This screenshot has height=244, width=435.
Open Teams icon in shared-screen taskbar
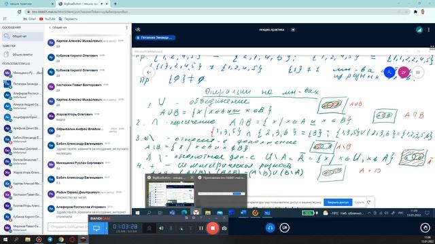coord(172,213)
